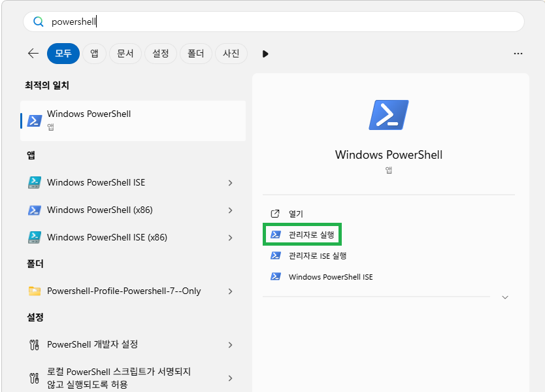Click 로컬 PowerShell 스크립트 setting tools icon
The image size is (545, 392).
click(x=34, y=378)
